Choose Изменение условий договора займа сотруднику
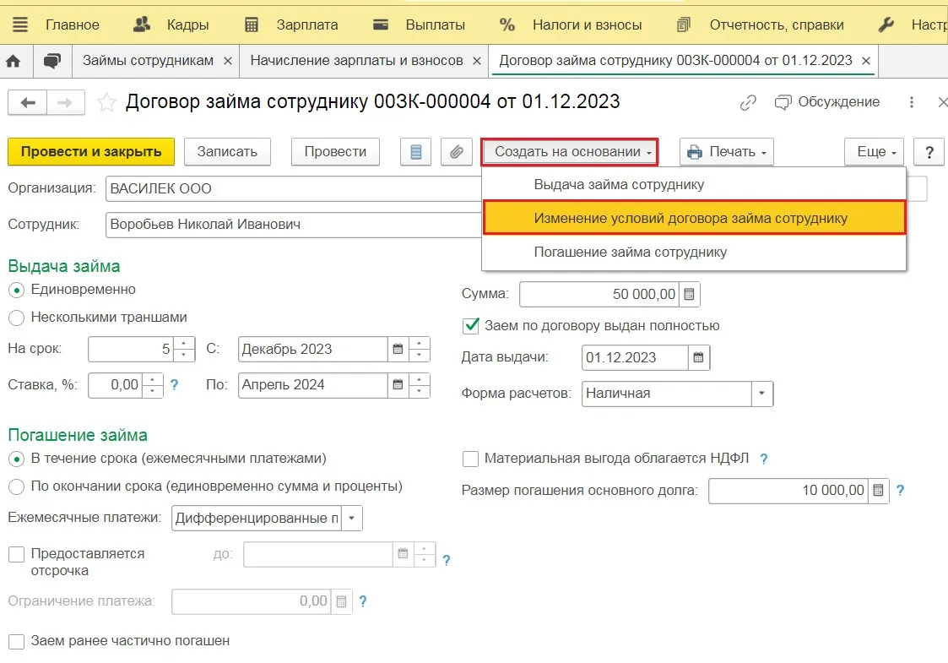 691,218
